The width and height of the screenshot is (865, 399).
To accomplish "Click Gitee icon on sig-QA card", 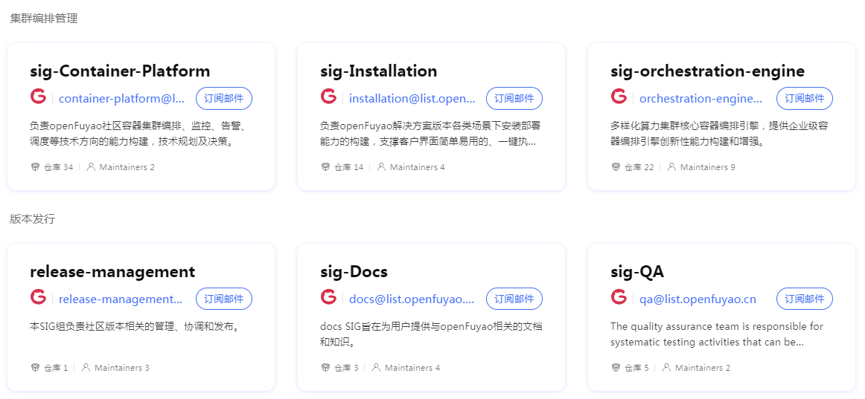I will (x=619, y=297).
